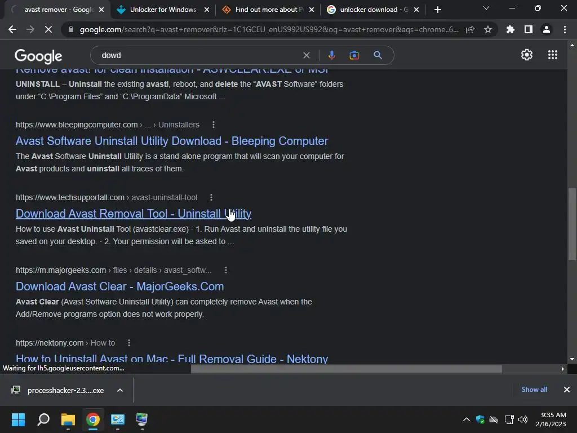Go back to the previous page
Viewport: 577px width, 433px height.
click(12, 29)
